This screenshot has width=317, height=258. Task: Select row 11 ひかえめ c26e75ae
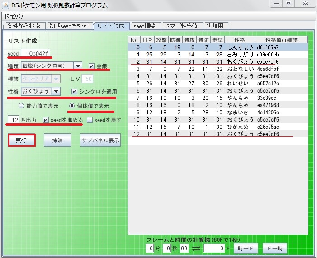coord(218,127)
